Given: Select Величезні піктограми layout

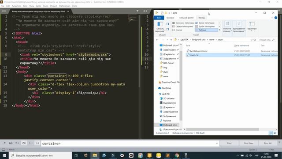Looking at the screenshot, I should click(x=183, y=23).
